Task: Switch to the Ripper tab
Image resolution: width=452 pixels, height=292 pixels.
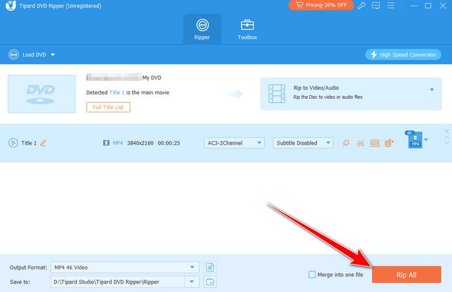Action: click(202, 29)
